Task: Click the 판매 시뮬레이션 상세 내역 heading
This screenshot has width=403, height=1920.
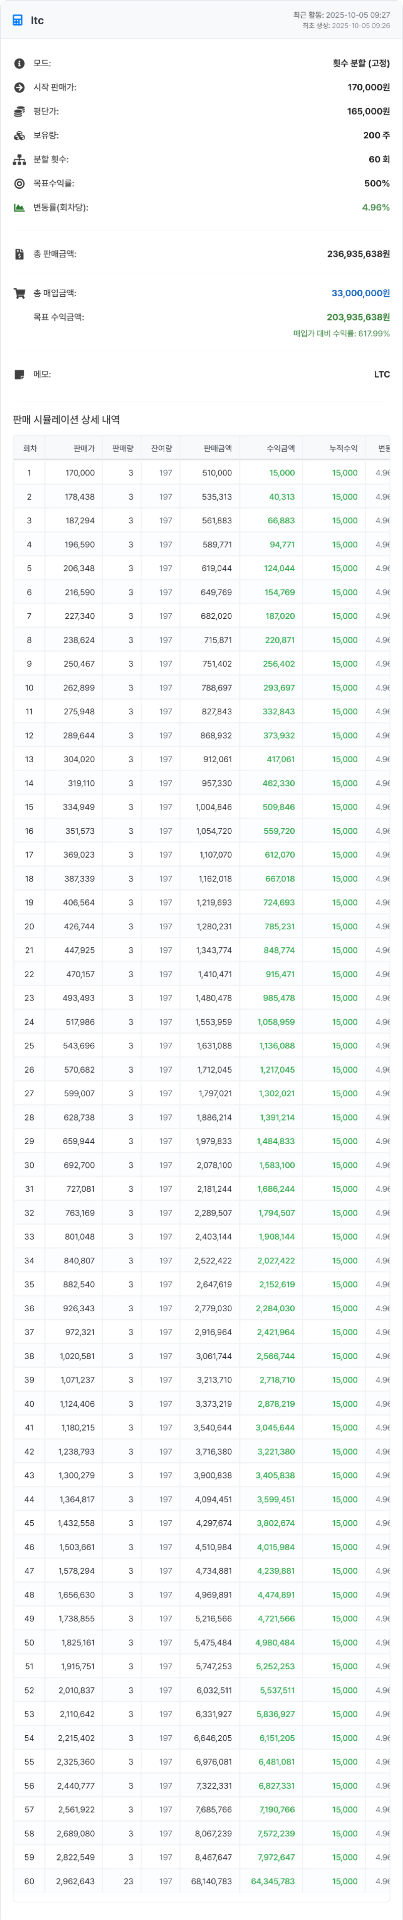Action: click(x=66, y=419)
